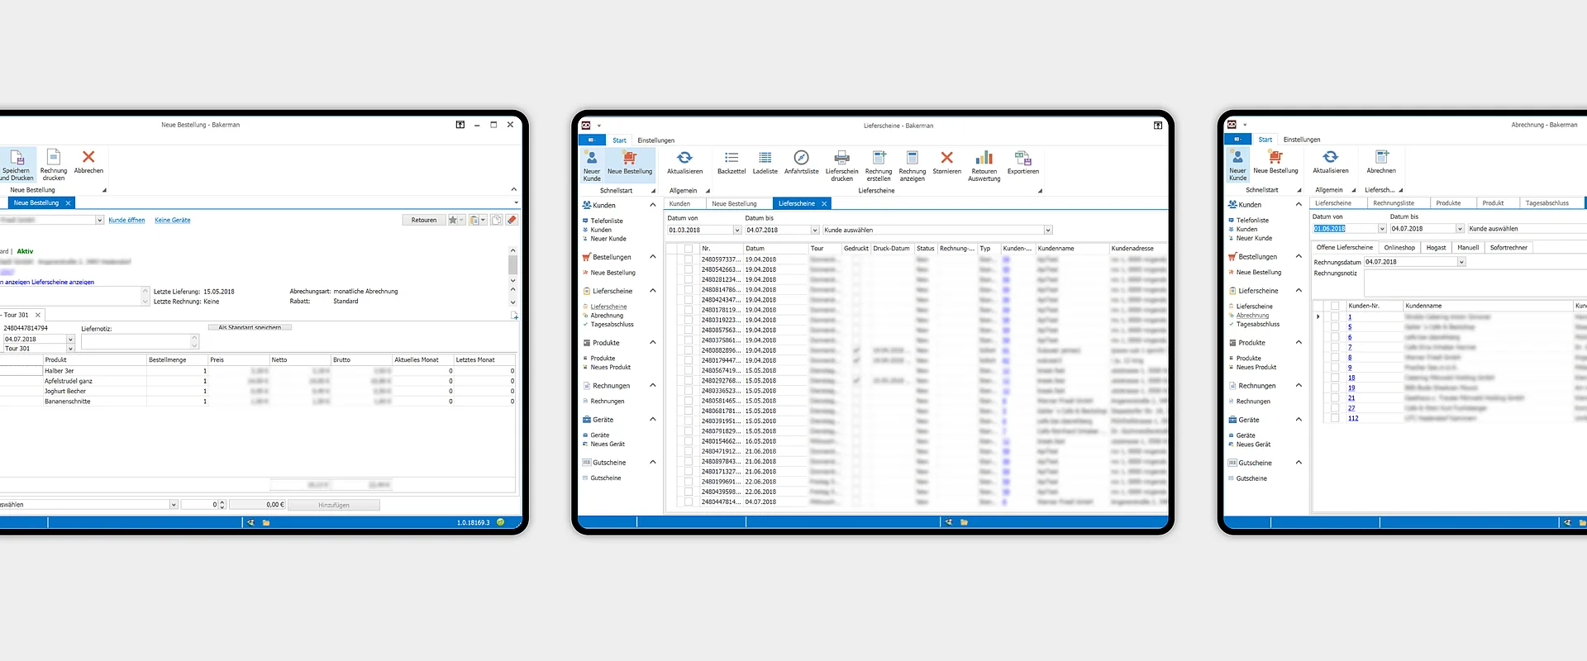Click the Abrechnen ribbon icon
The height and width of the screenshot is (661, 1587).
(1380, 158)
